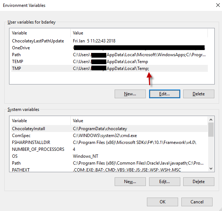222x211 pixels.
Task: Click Edit... under user variables
Action: coord(164,94)
